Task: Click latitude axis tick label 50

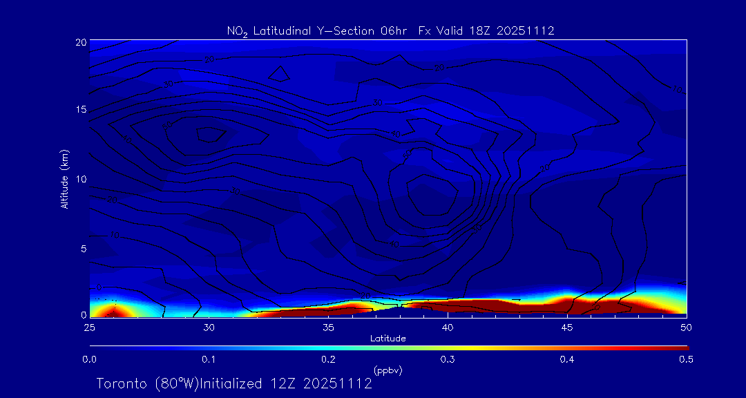Action: (687, 326)
